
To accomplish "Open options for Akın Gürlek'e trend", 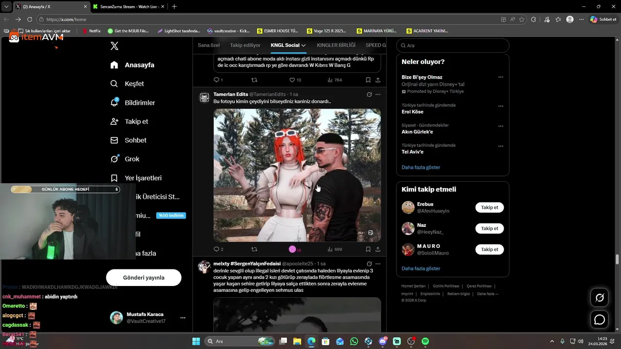I will 501,126.
